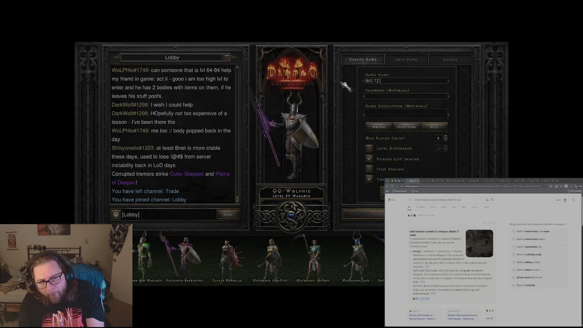
Task: Click the share icon above Bing answer
Action: coord(494,223)
